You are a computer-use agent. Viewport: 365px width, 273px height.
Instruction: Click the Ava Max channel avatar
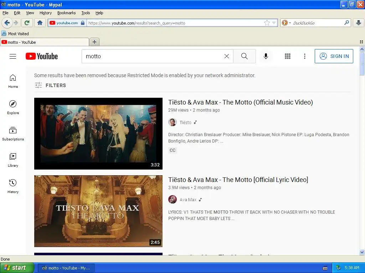(x=173, y=199)
